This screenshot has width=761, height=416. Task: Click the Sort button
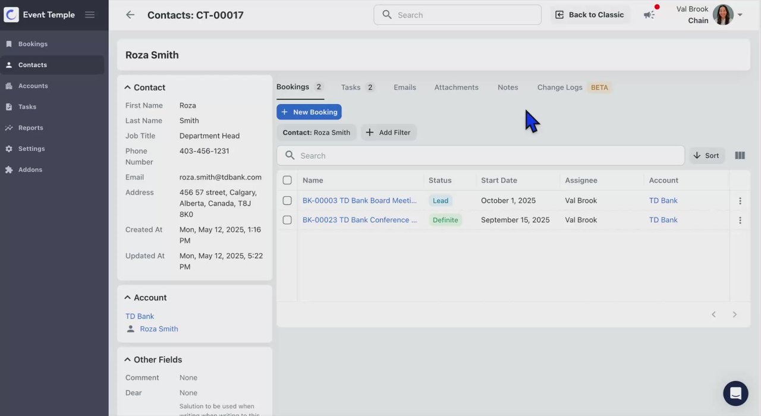click(706, 156)
